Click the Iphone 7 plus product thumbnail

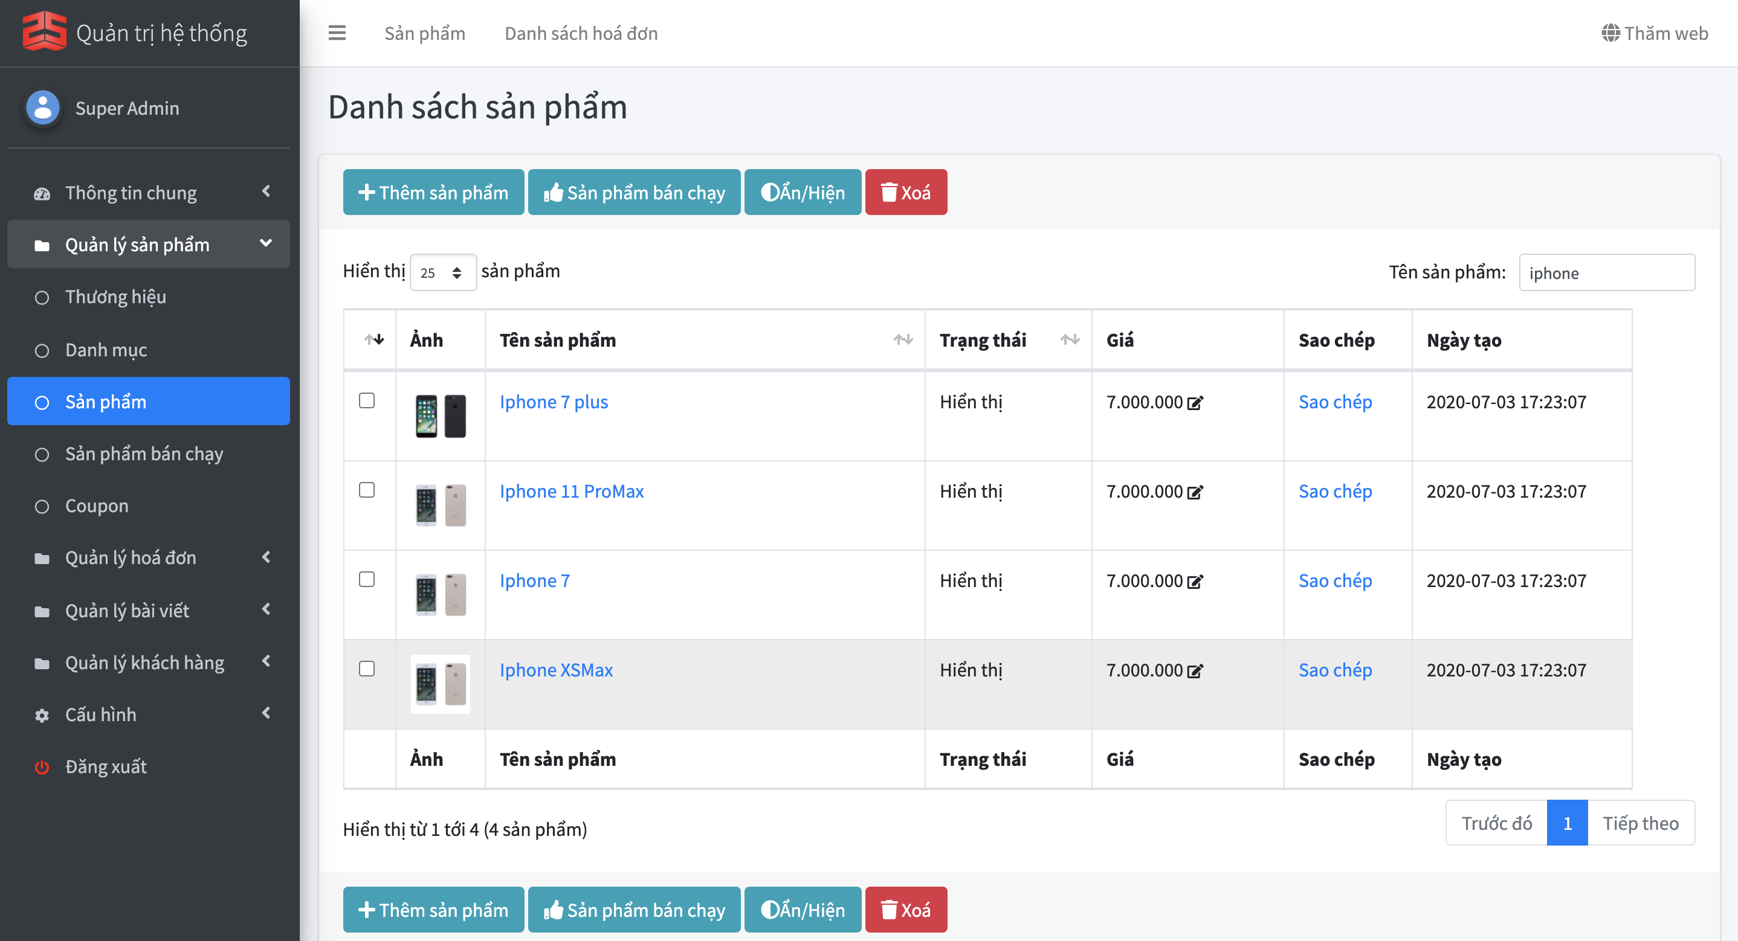[441, 416]
